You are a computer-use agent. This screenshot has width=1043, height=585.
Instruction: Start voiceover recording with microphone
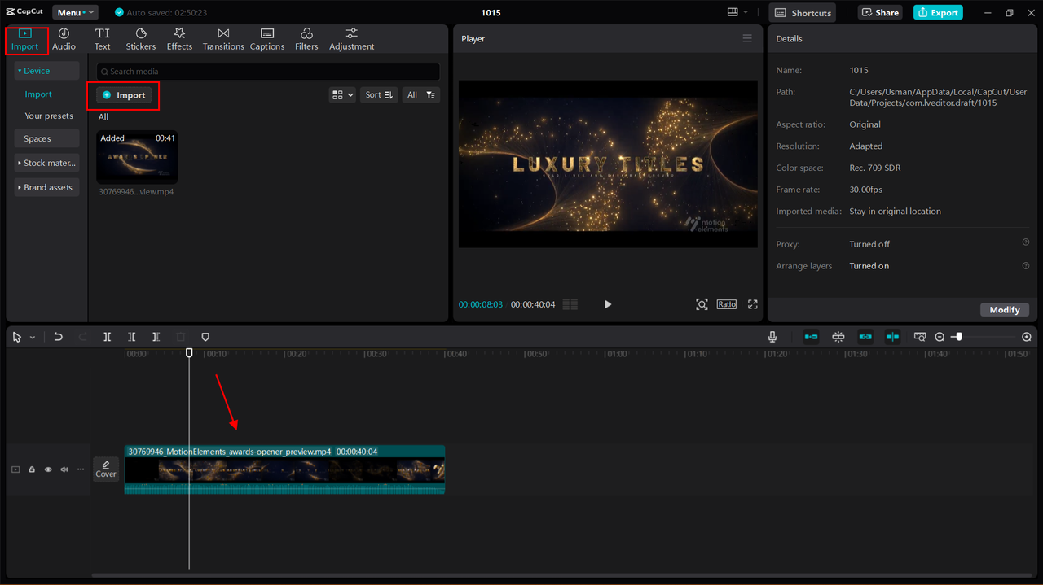pyautogui.click(x=772, y=337)
